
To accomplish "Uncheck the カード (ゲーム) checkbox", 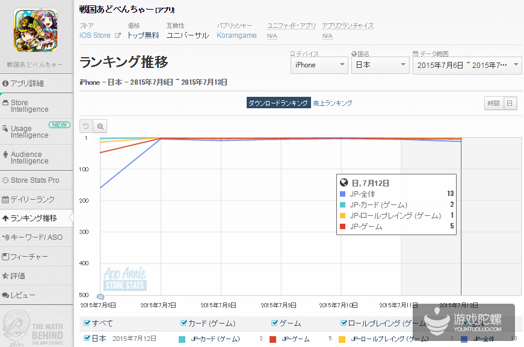I will pyautogui.click(x=183, y=323).
